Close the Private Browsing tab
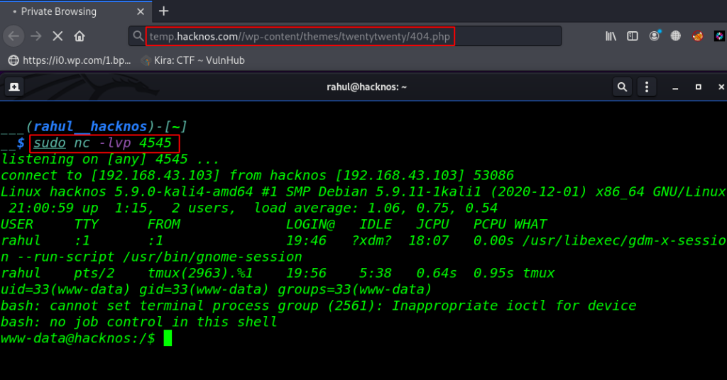The width and height of the screenshot is (727, 380). [141, 11]
